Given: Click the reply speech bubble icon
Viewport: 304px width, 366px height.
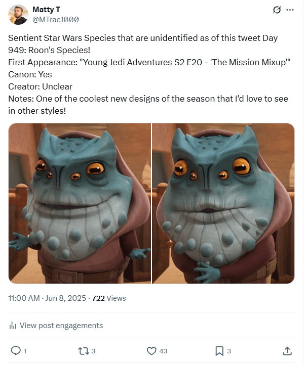Looking at the screenshot, I should point(16,351).
